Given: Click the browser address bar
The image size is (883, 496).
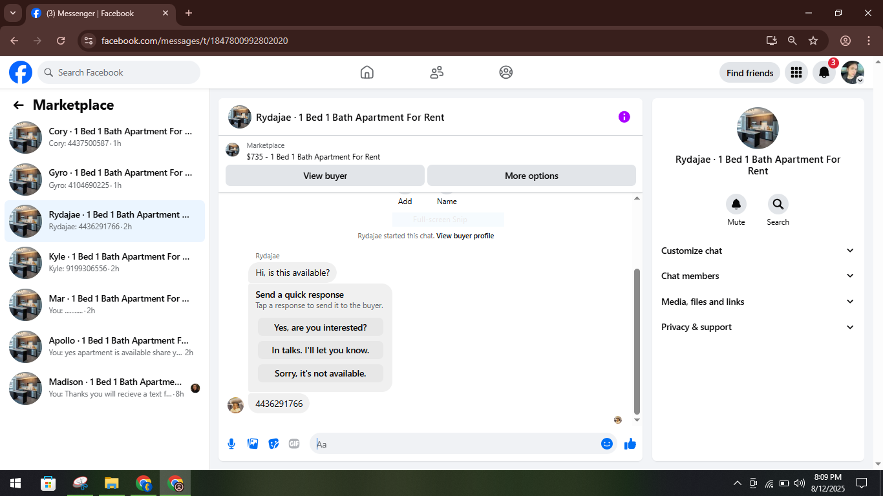Looking at the screenshot, I should 427,41.
